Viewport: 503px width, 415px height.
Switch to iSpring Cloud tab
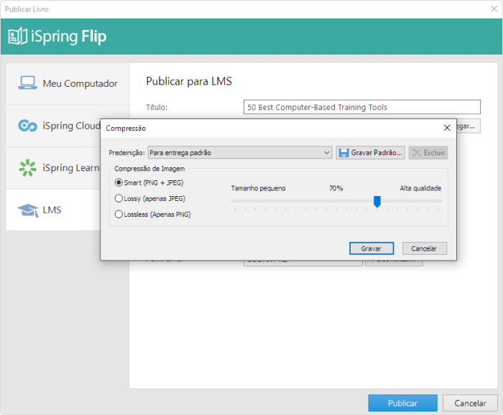click(53, 126)
